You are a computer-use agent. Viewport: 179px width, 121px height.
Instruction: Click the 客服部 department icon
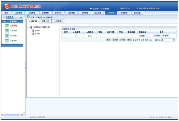[33, 30]
